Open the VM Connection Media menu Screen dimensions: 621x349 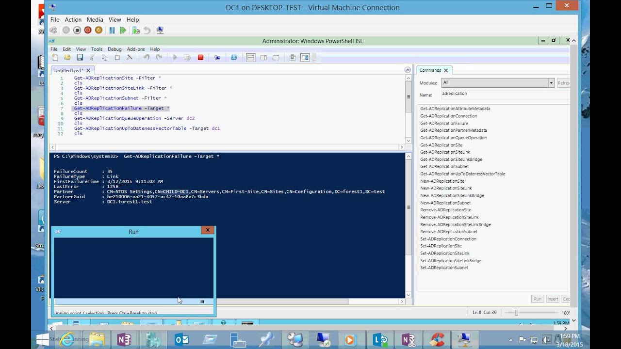pyautogui.click(x=95, y=19)
